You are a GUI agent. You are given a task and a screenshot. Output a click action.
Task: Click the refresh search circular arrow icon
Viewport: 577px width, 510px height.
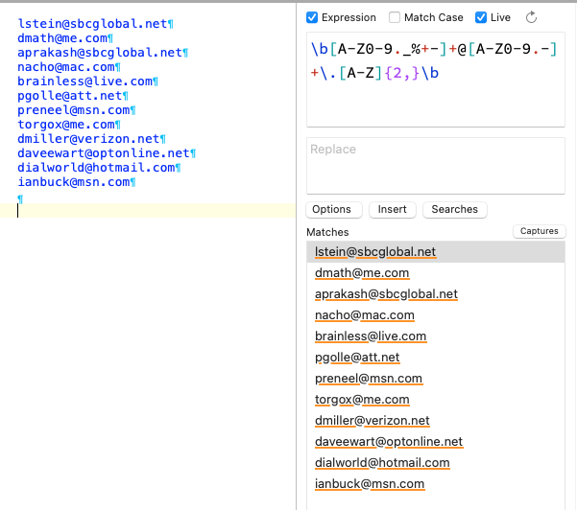531,17
